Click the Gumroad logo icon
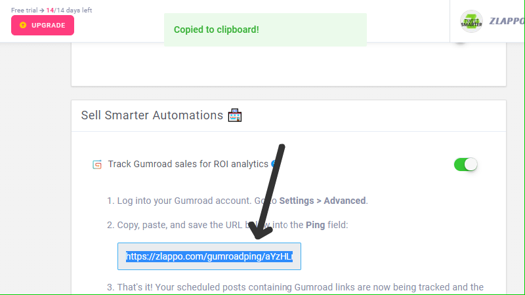The width and height of the screenshot is (525, 295). click(x=97, y=165)
